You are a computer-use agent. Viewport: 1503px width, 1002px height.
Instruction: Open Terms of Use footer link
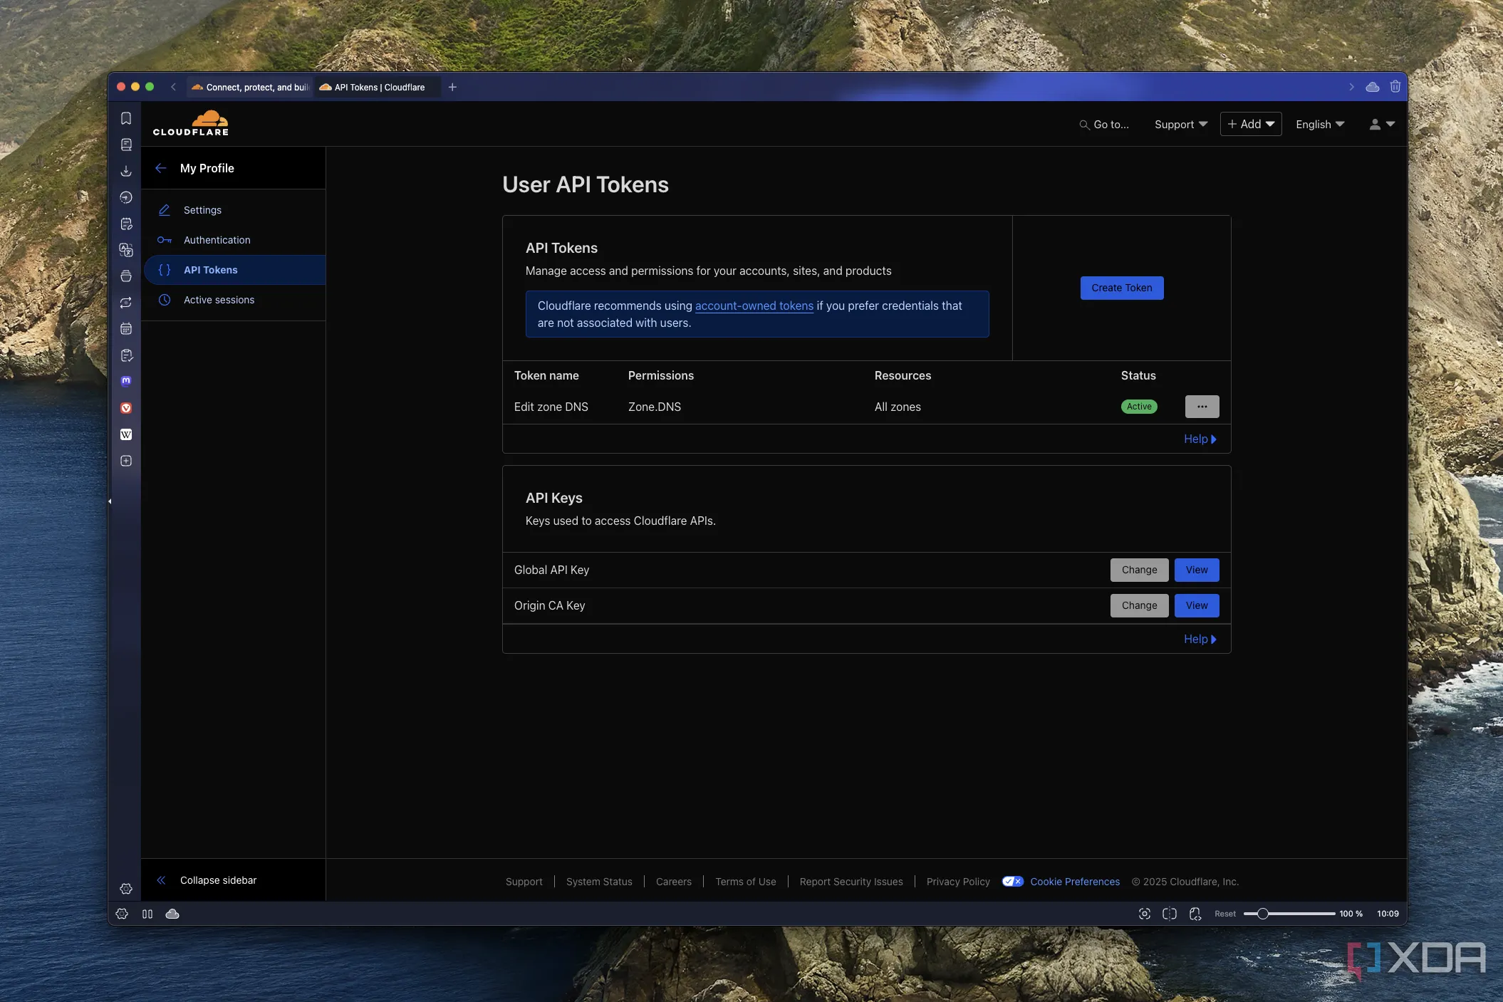746,882
